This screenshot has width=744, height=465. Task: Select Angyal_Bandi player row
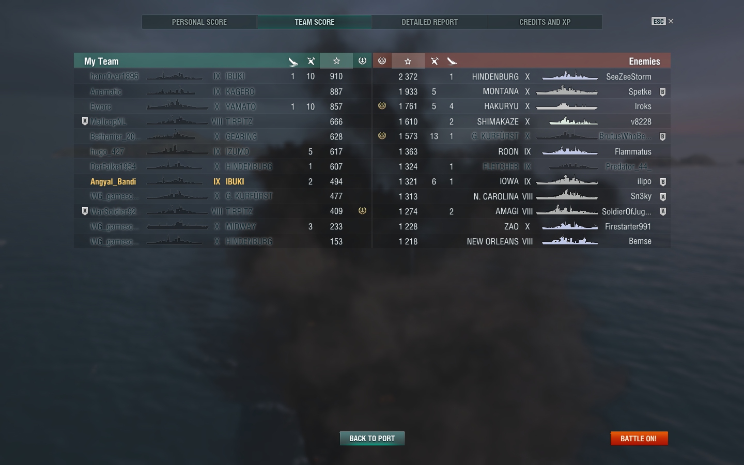click(x=223, y=181)
